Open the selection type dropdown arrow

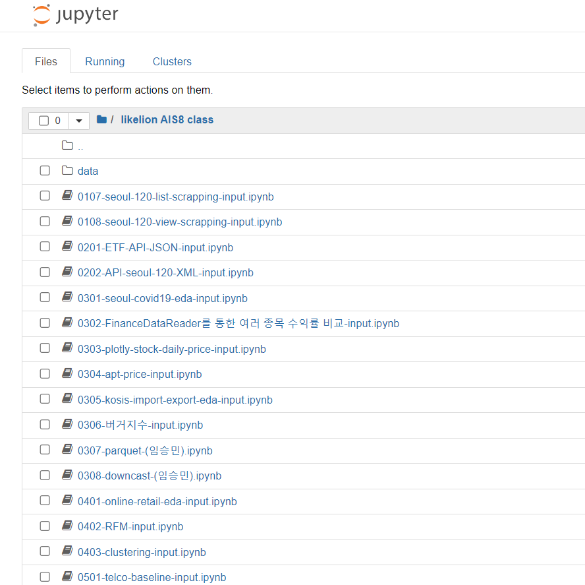[78, 121]
